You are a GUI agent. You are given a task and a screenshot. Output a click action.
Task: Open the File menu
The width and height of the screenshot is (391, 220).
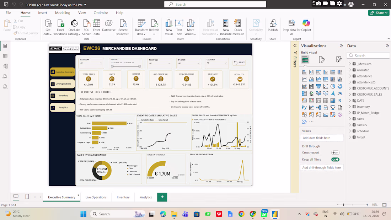[x=8, y=13]
